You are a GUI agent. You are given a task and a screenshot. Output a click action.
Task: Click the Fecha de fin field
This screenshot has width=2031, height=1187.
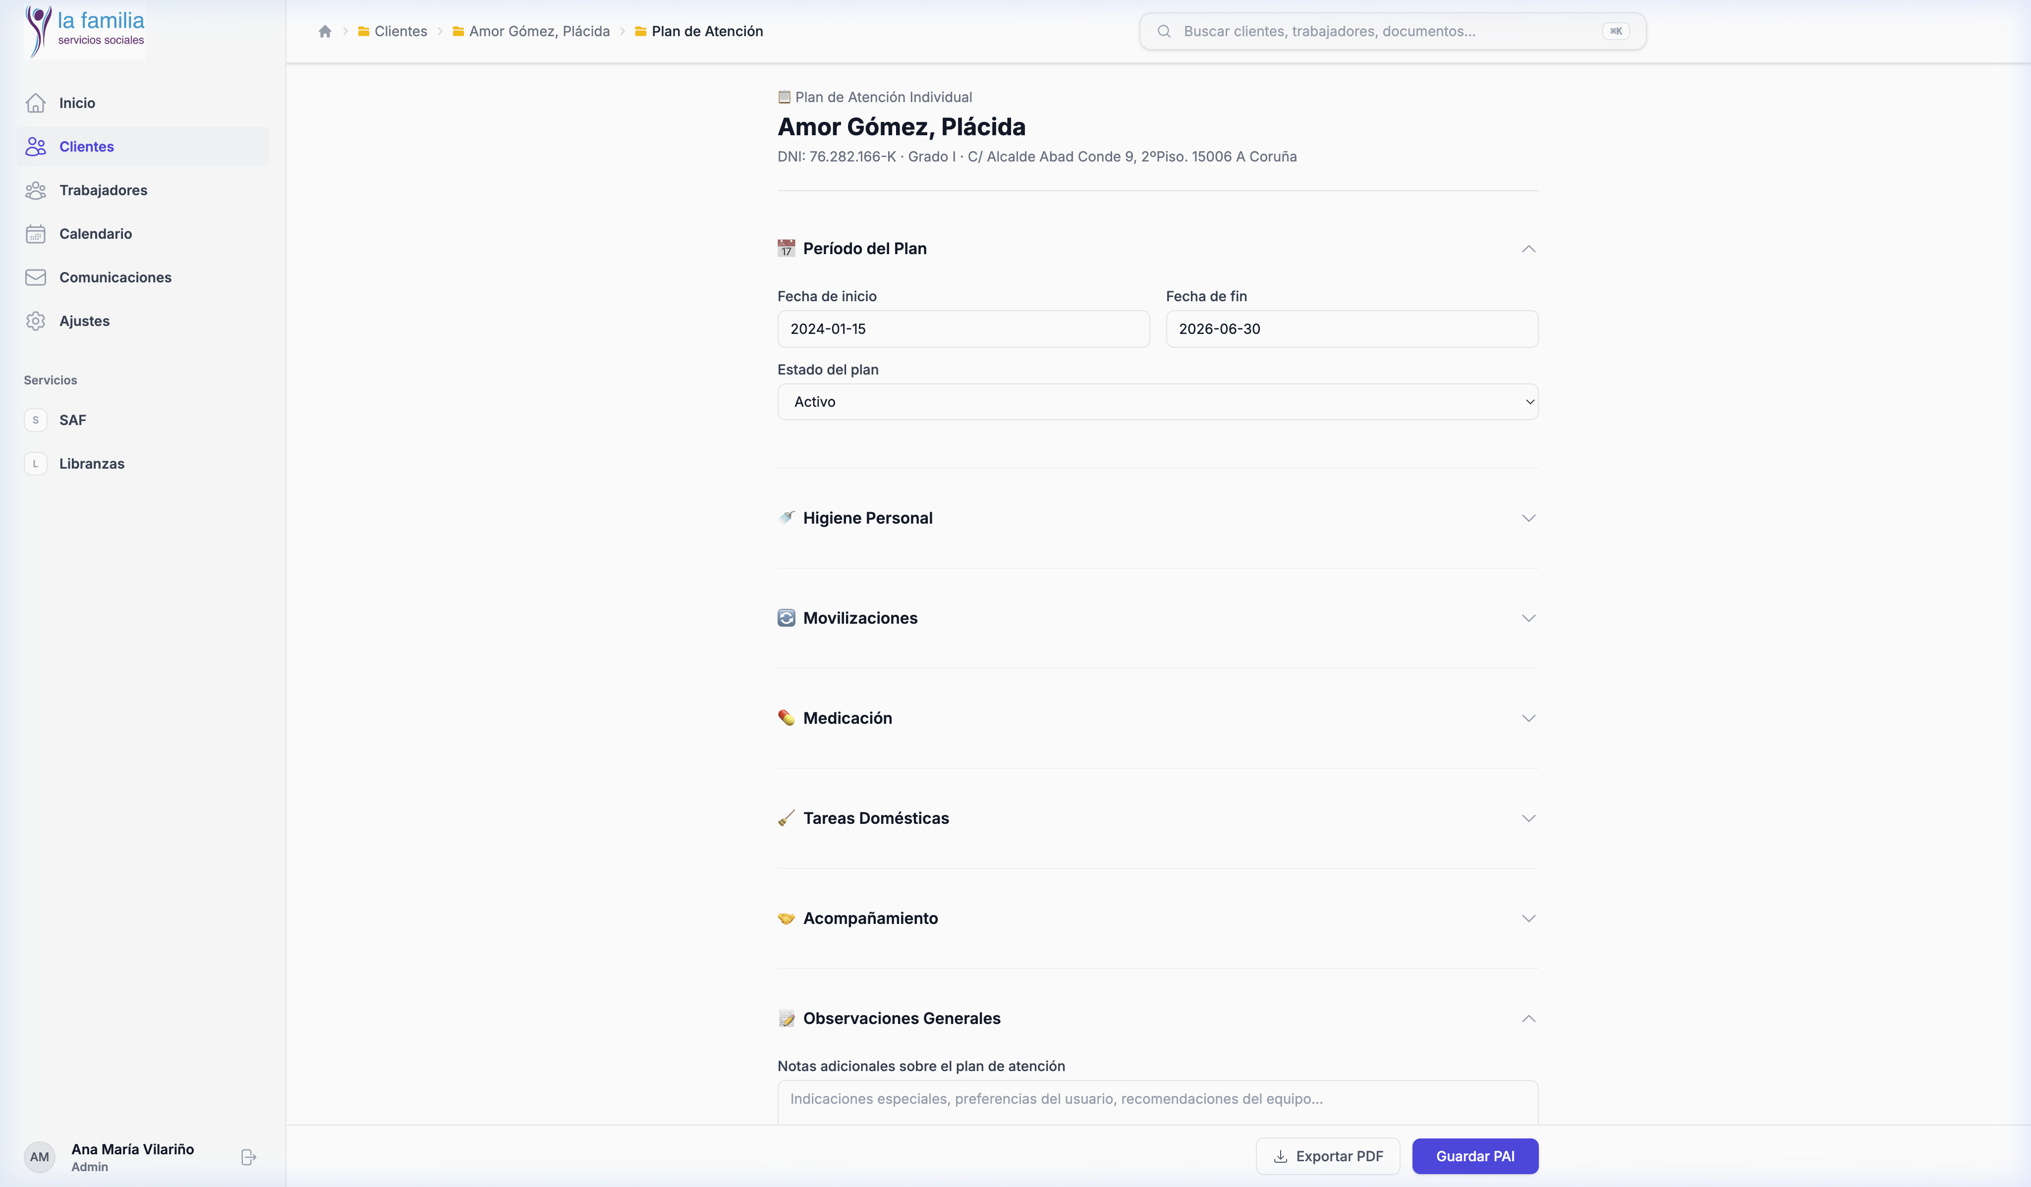tap(1351, 329)
